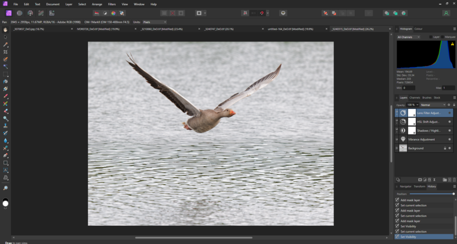
Task: Click the account profile icon
Action: click(x=446, y=13)
